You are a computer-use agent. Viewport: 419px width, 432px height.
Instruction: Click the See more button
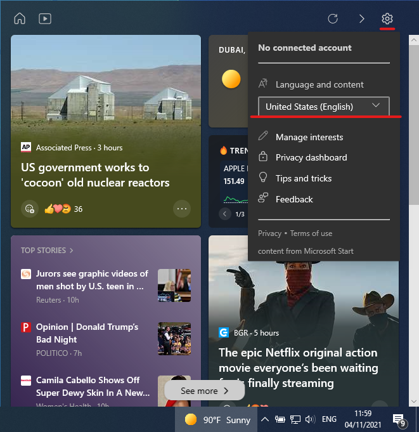(204, 391)
